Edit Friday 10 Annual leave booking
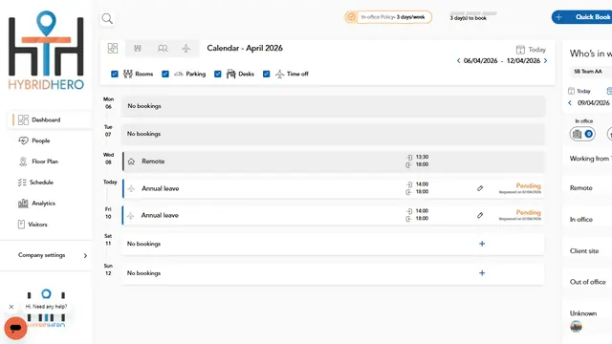612x344 pixels. click(x=480, y=215)
